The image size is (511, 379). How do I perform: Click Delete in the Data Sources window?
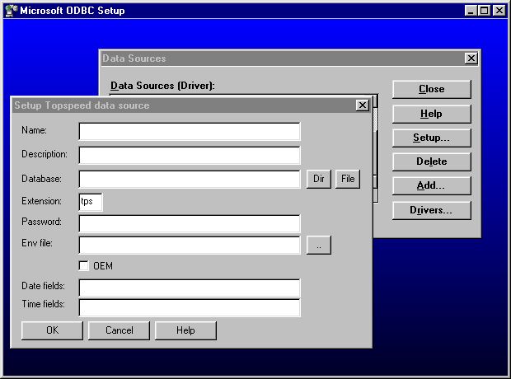432,161
